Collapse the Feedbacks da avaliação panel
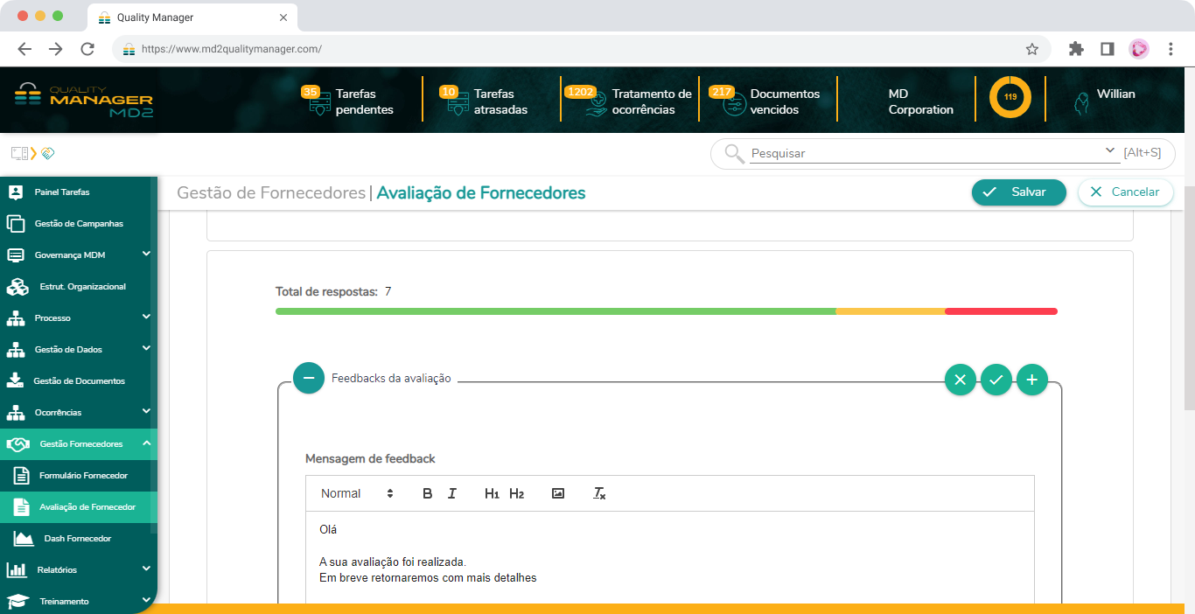The image size is (1195, 614). click(308, 378)
